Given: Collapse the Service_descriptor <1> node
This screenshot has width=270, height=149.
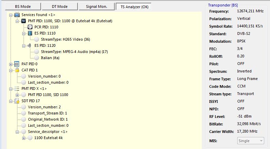Looking at the screenshot, I should pos(17,132).
